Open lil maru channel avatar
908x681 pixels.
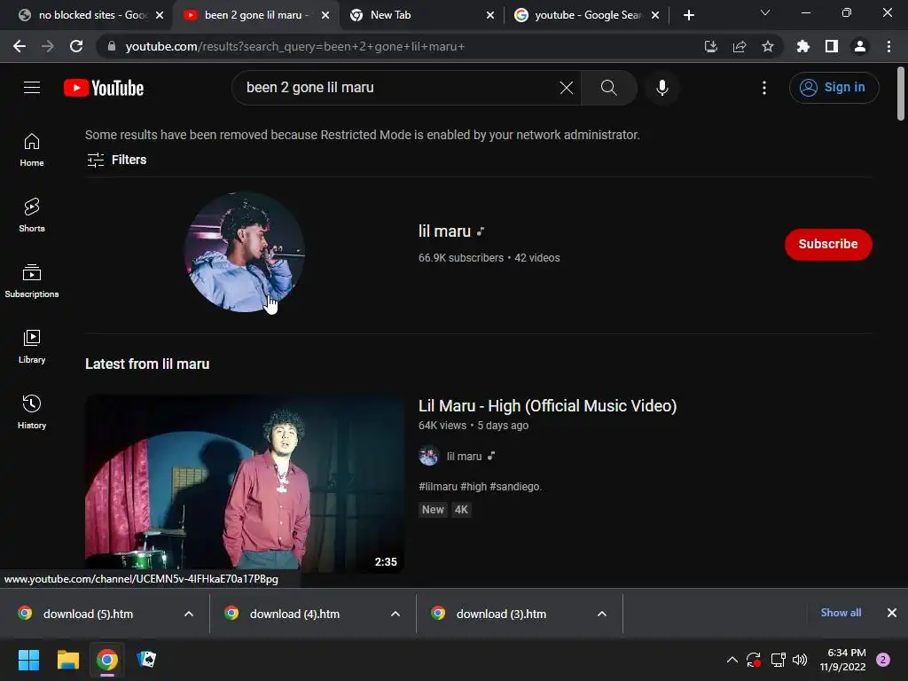click(x=245, y=252)
